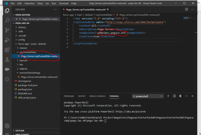Open the Go menu
The height and width of the screenshot is (135, 201).
tap(47, 3)
